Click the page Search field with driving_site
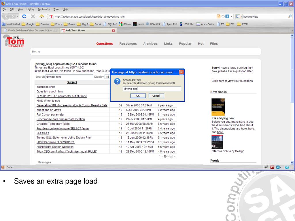This screenshot has height=221, width=295. (x=69, y=77)
